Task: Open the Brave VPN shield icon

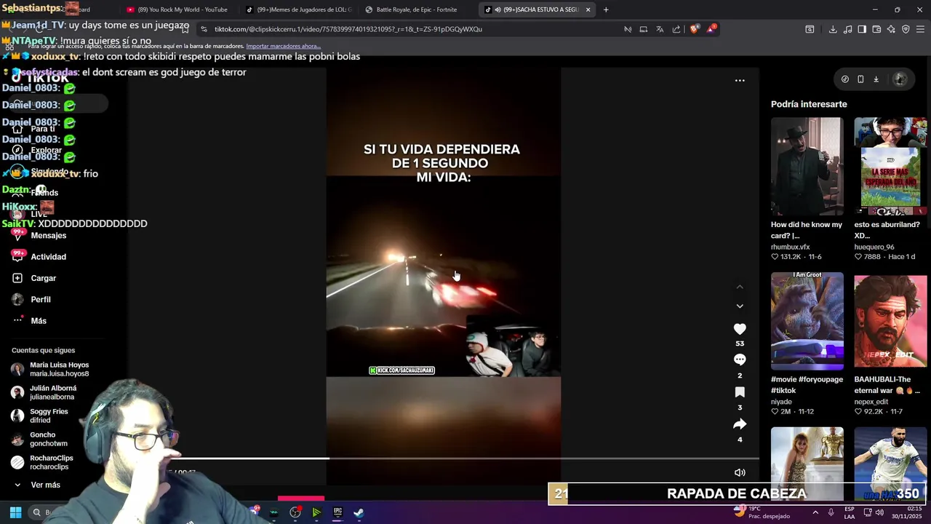Action: coord(906,29)
